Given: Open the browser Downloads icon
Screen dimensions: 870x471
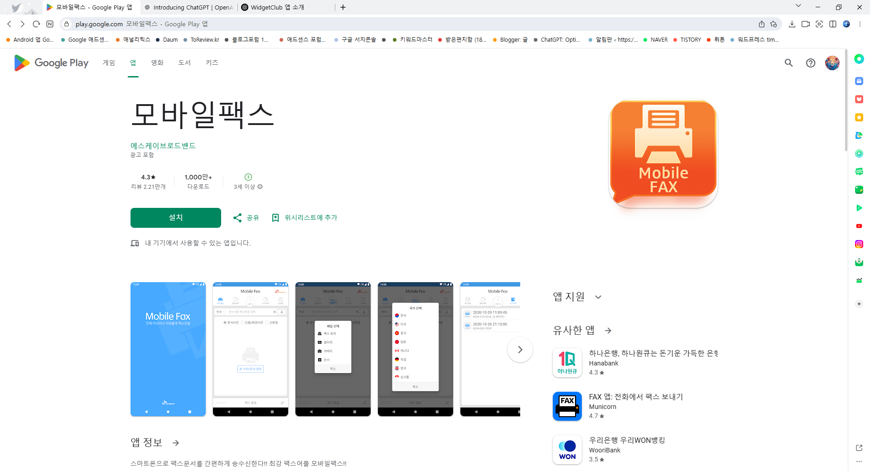Looking at the screenshot, I should pos(792,24).
